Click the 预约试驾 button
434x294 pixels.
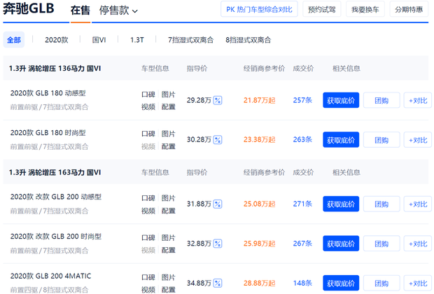pos(321,9)
